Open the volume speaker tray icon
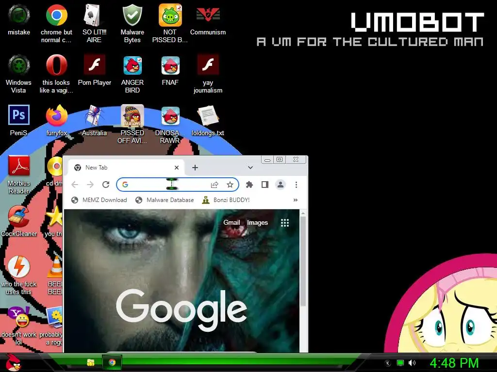Screen dimensions: 497x372 point(412,363)
